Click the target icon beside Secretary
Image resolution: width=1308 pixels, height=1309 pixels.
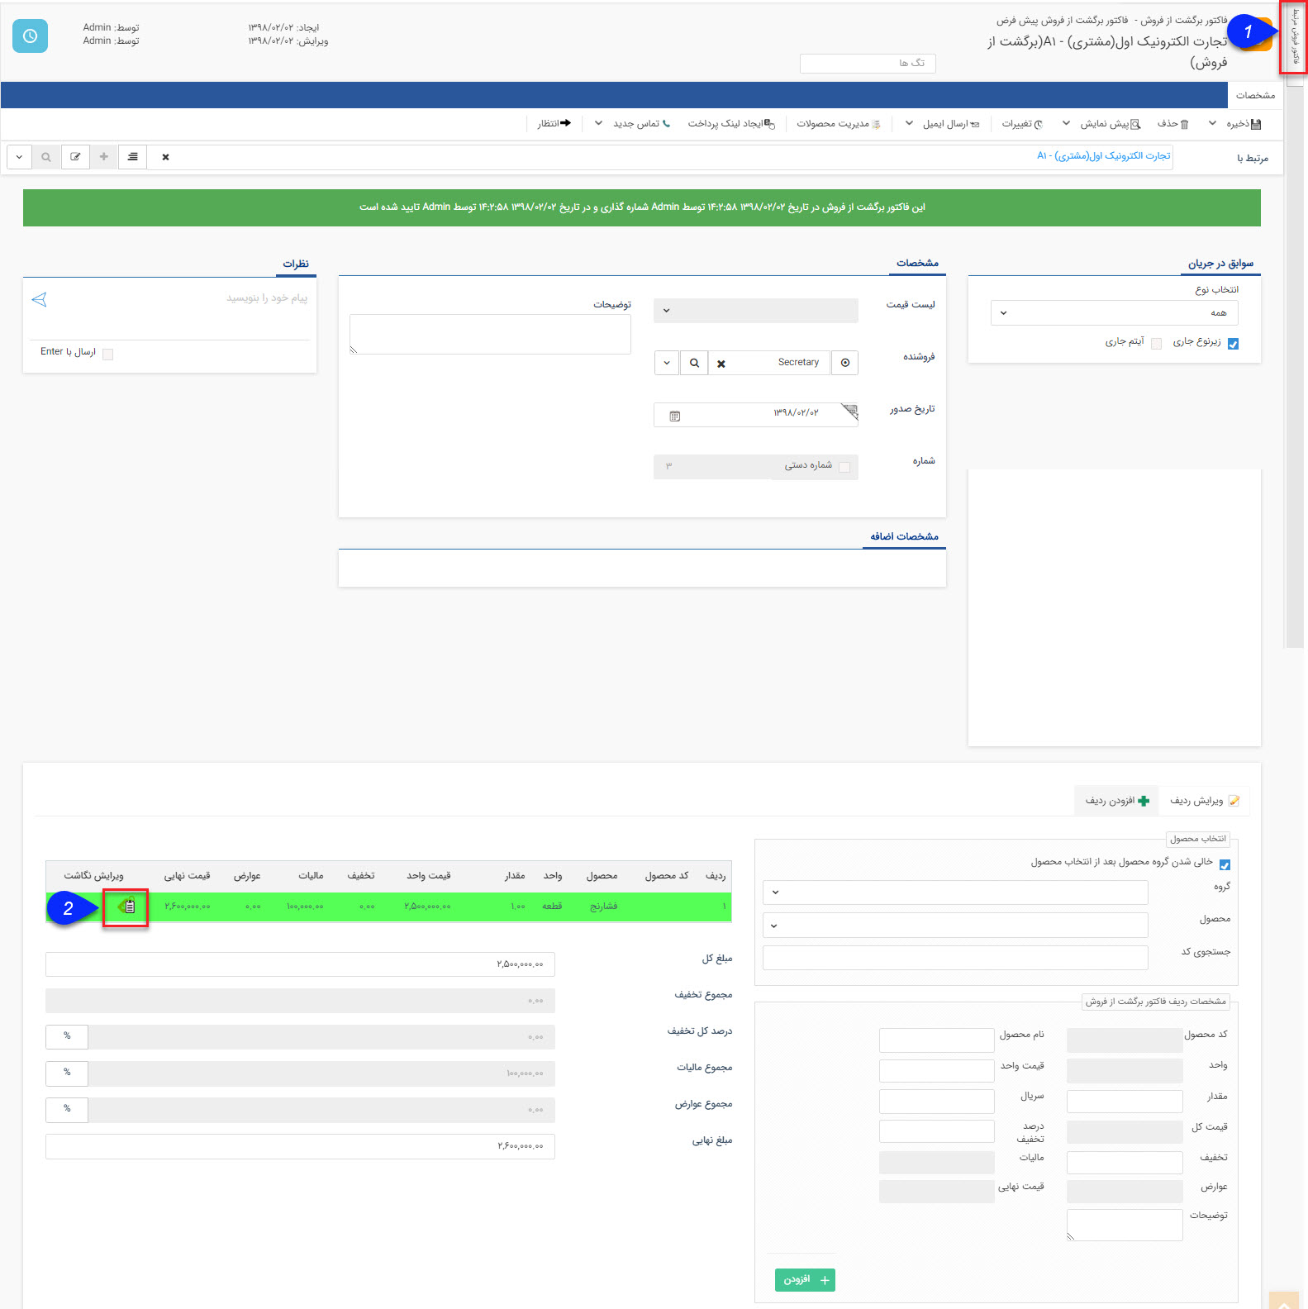click(844, 363)
